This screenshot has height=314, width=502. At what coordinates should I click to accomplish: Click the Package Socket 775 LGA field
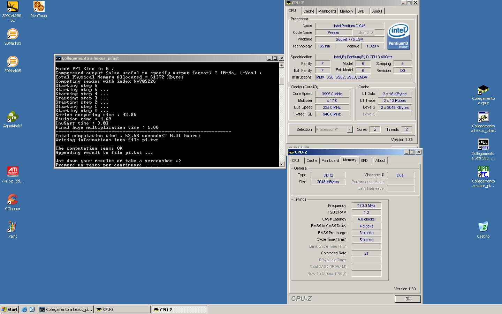coord(350,39)
